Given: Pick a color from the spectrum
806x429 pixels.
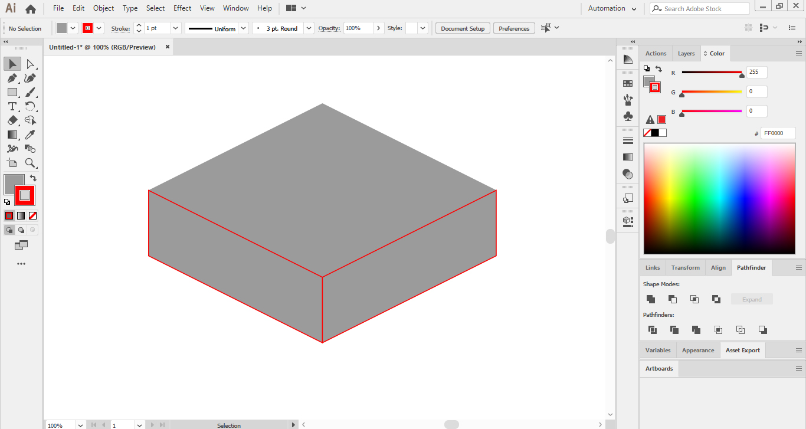Looking at the screenshot, I should pyautogui.click(x=719, y=198).
